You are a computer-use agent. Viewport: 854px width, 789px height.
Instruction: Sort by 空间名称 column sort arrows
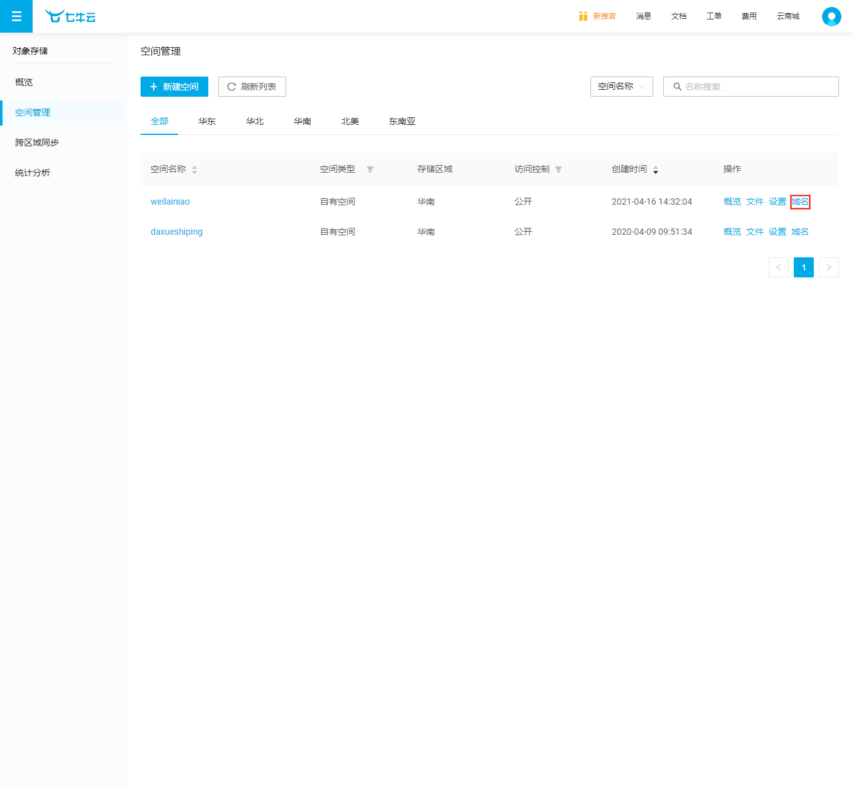point(195,169)
